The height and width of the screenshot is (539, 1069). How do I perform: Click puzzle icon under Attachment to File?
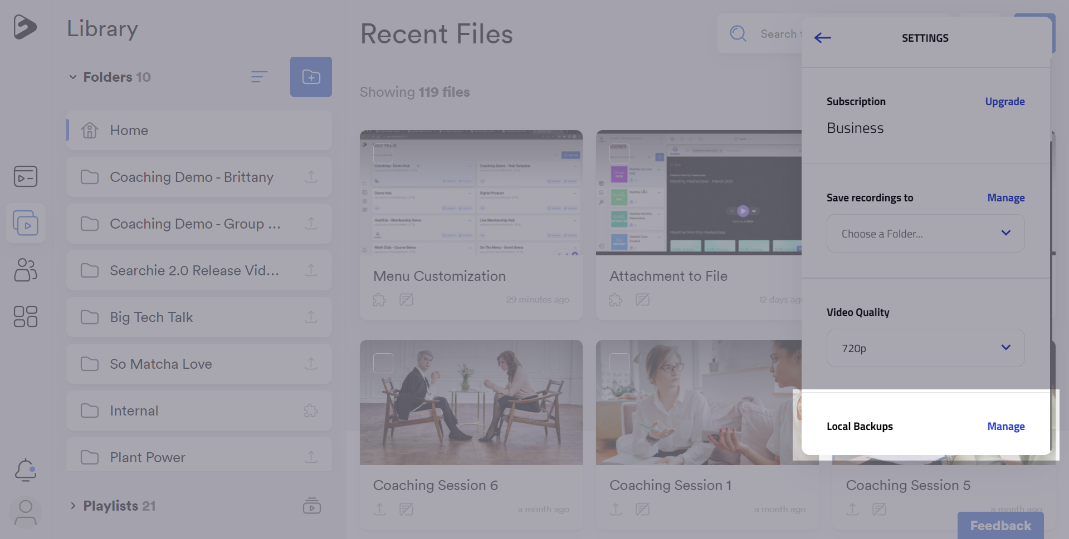point(616,300)
